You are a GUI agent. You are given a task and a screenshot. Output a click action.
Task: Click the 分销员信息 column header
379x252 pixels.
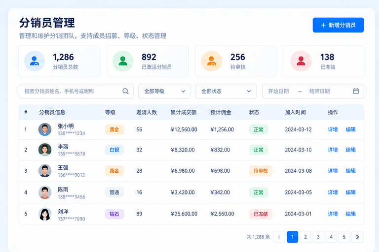52,112
